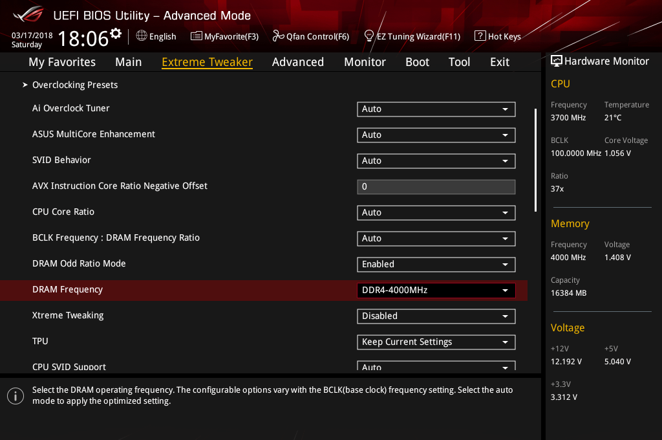Switch to the Boot tab

point(417,62)
